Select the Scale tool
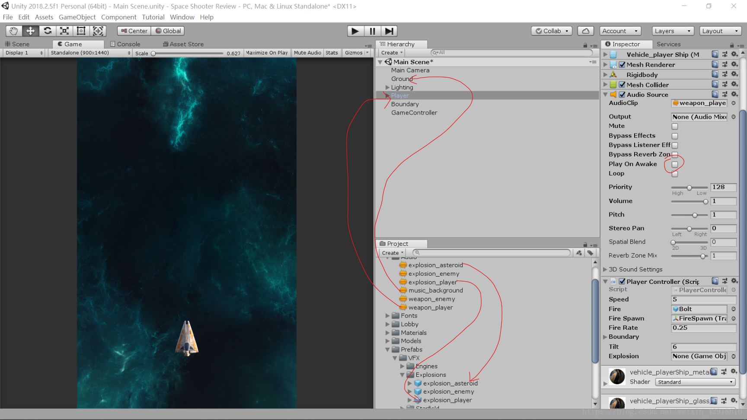This screenshot has height=420, width=747. pos(64,31)
